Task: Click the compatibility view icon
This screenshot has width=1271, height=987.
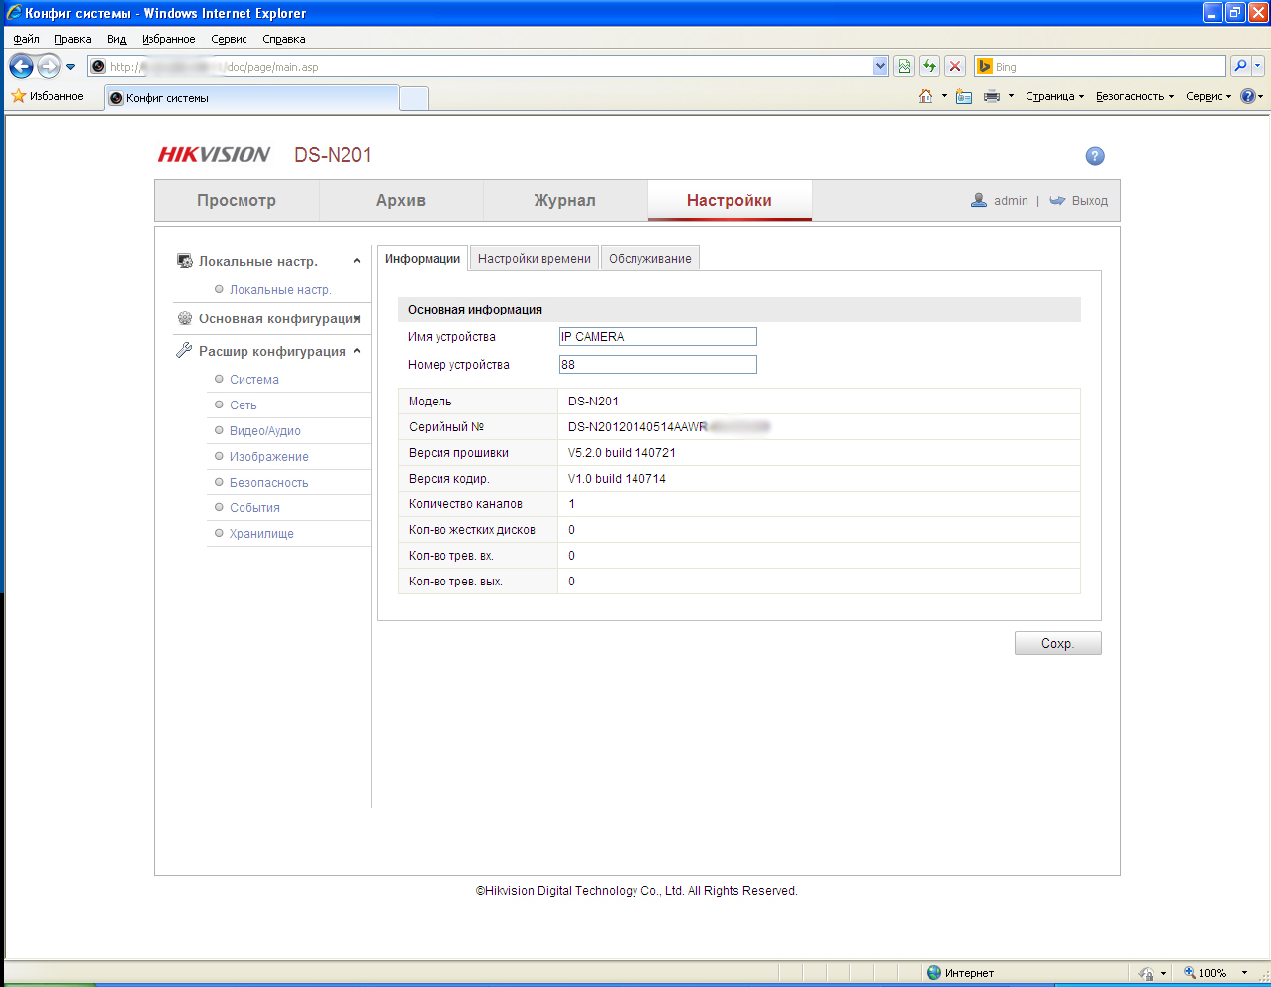Action: (x=904, y=66)
